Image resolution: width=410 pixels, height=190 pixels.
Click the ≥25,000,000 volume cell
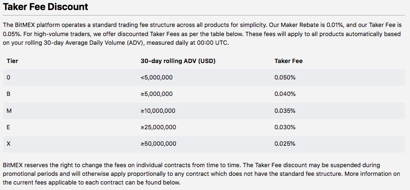(x=158, y=127)
